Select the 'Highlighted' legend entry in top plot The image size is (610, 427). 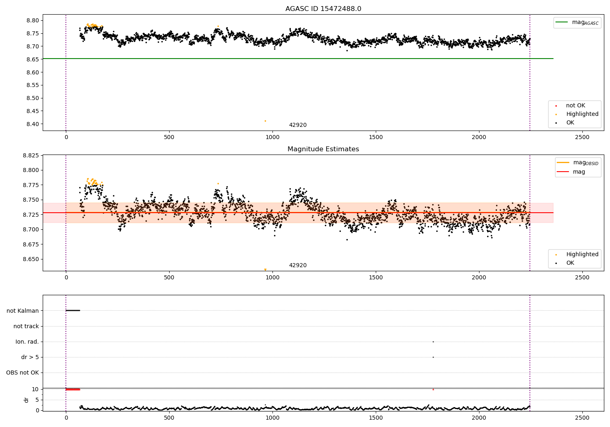(576, 114)
